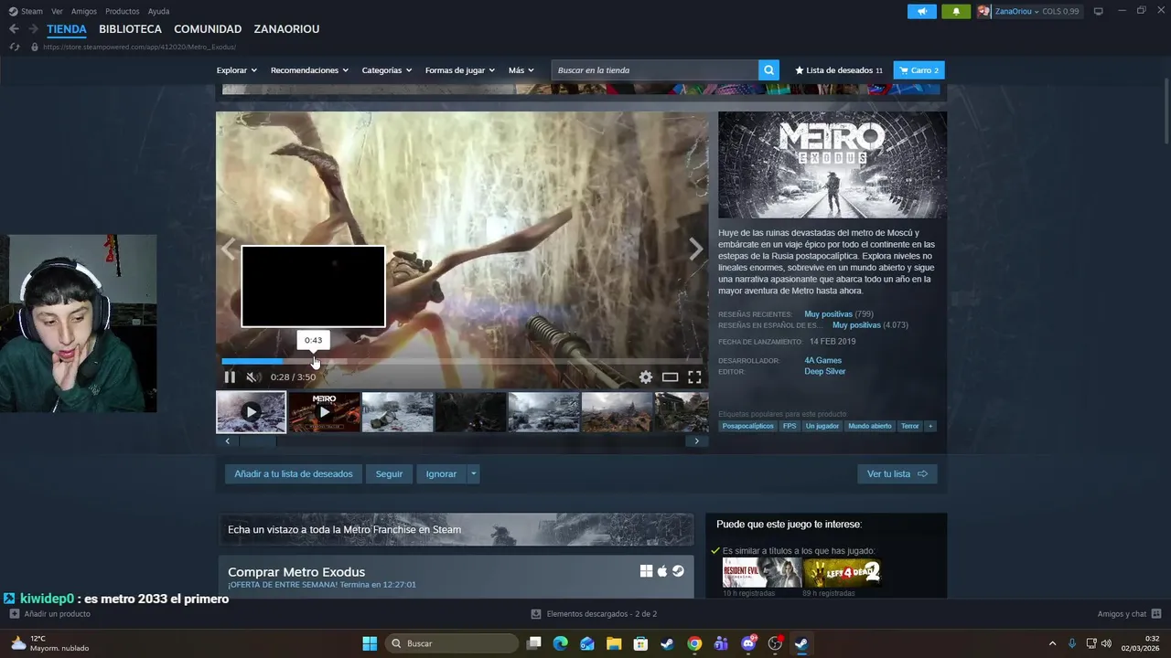The image size is (1171, 658).
Task: Unmute the trailer volume icon
Action: 253,377
